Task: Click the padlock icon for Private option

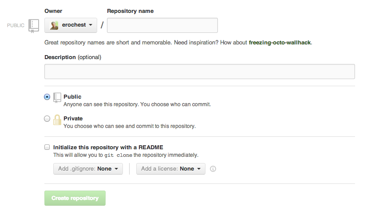Action: tap(57, 119)
